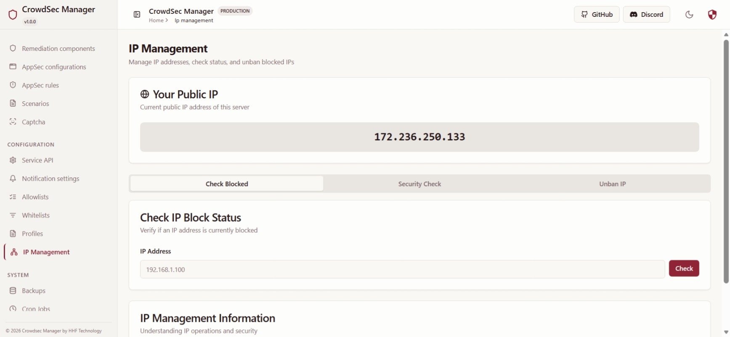730x337 pixels.
Task: Open Remediation components page
Action: point(58,48)
